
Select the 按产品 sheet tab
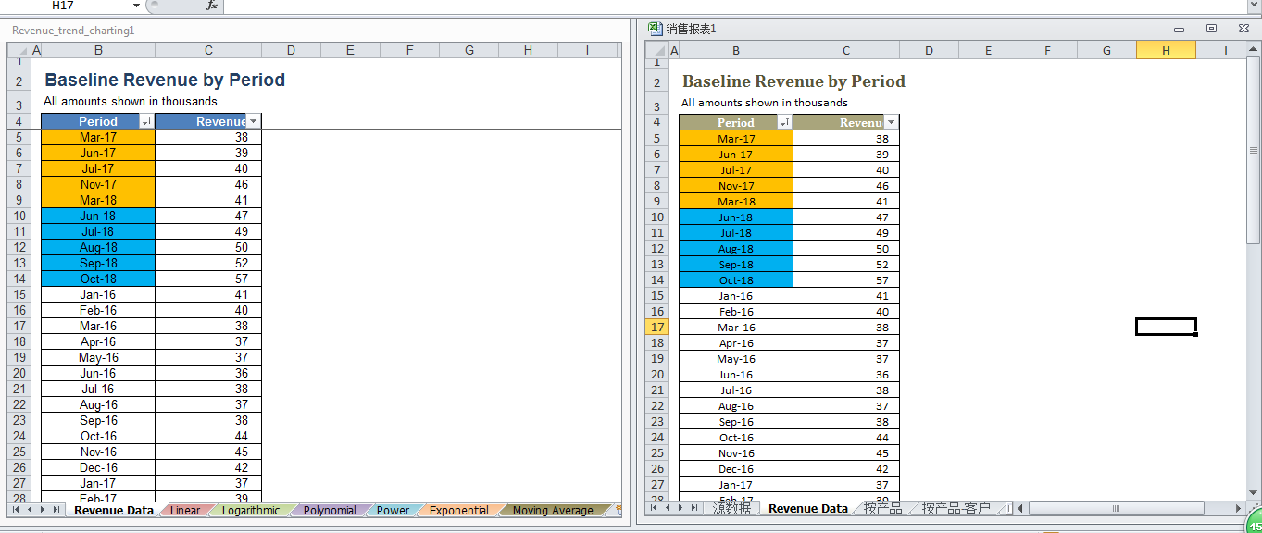coord(881,508)
